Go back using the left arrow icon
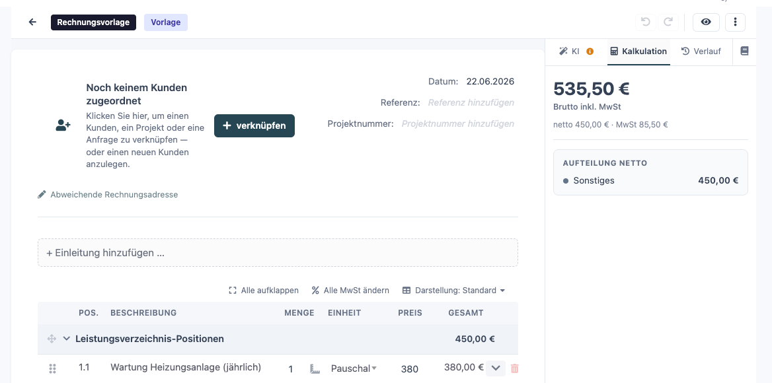Viewport: 772px width, 383px height. (32, 22)
